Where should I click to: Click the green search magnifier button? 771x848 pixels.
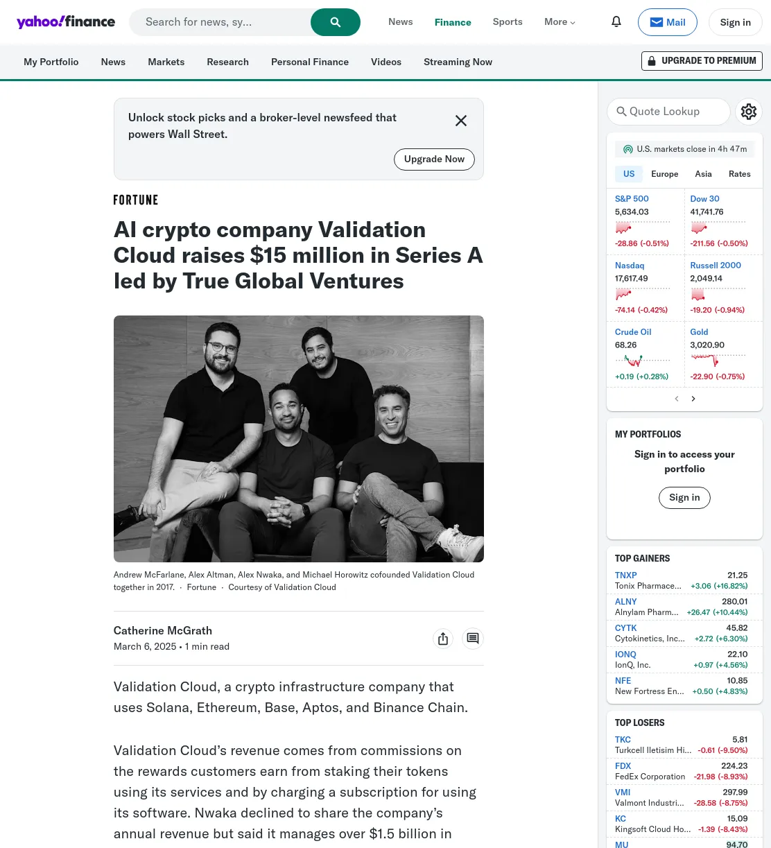click(336, 22)
